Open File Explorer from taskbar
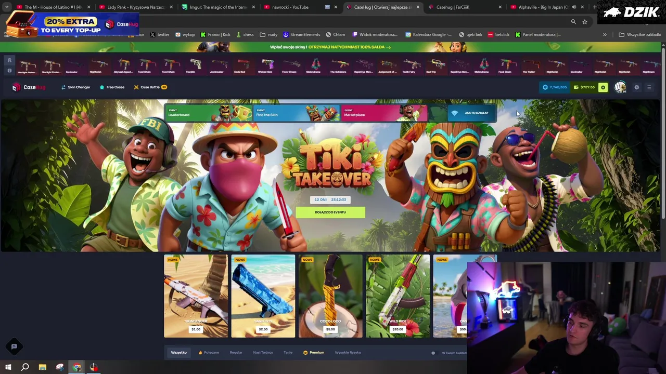Viewport: 666px width, 374px height. coord(43,367)
